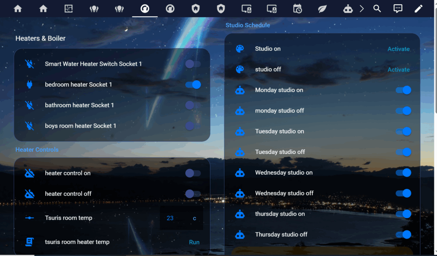Image resolution: width=437 pixels, height=256 pixels.
Task: Click the Tsuris room temp value field
Action: coord(181,218)
